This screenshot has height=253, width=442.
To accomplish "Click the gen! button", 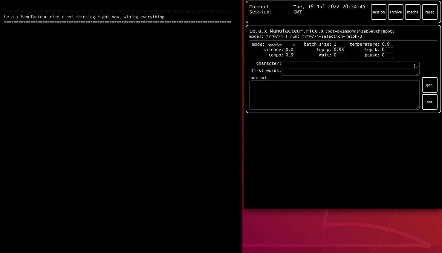I will click(x=430, y=85).
